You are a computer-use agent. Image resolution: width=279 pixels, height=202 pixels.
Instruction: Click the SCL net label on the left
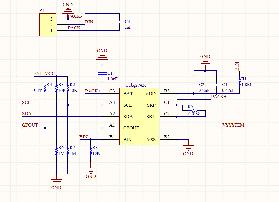pos(26,103)
